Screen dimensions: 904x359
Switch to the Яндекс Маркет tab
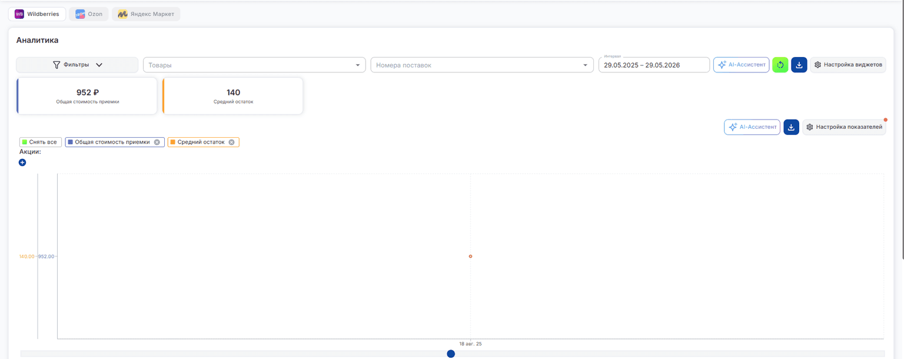pos(146,14)
